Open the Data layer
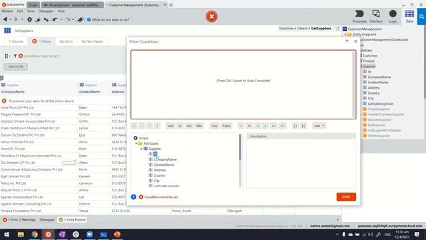 (x=409, y=16)
